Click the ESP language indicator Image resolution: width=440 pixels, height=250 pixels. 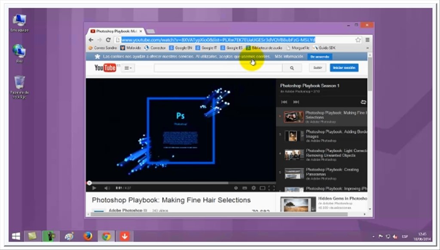click(x=404, y=237)
